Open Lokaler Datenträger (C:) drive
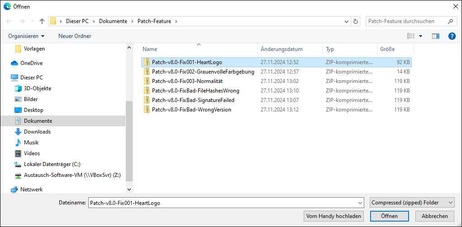462x227 pixels. click(52, 164)
